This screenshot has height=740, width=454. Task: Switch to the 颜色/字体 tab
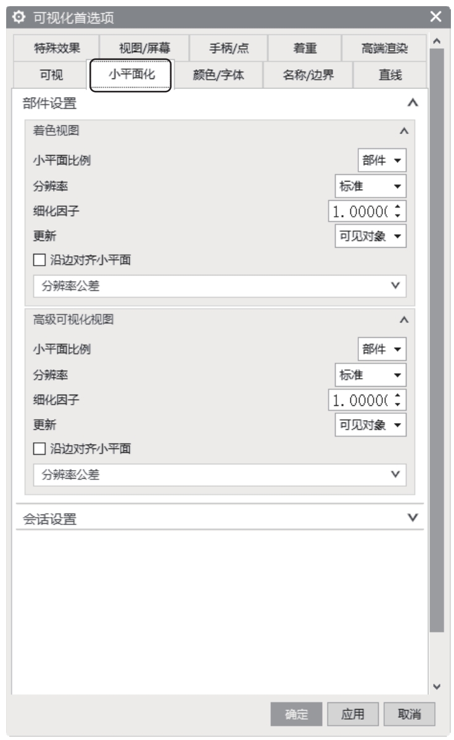click(x=218, y=75)
